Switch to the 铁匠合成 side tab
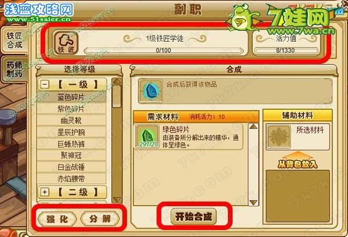Viewport: 348px width, 237px height. tap(14, 40)
